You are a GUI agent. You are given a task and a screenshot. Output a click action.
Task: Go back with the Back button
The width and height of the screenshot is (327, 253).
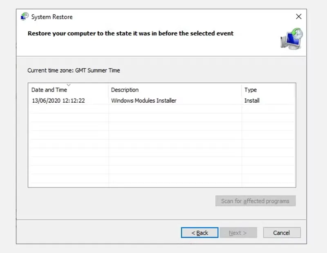tap(200, 233)
